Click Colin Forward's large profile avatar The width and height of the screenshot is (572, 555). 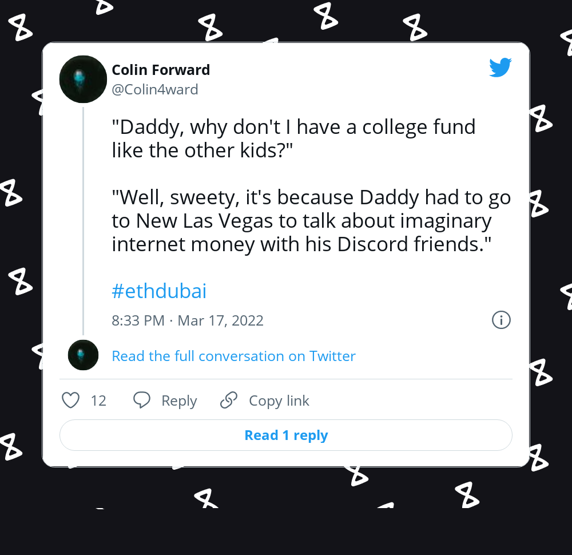[83, 79]
